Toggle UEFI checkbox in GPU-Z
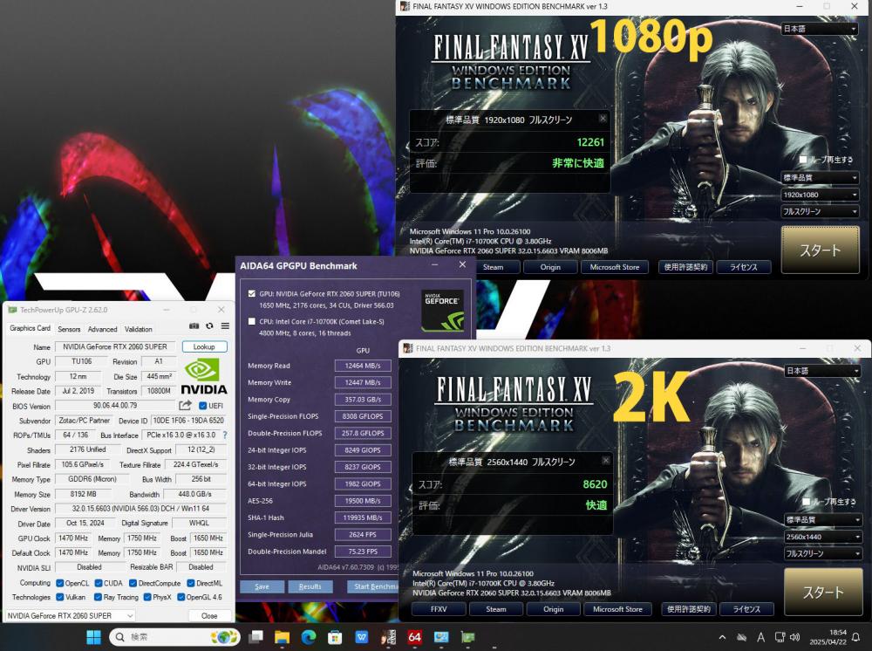 click(202, 406)
